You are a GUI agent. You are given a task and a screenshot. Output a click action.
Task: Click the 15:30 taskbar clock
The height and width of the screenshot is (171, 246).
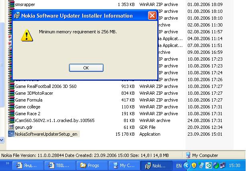point(234,165)
